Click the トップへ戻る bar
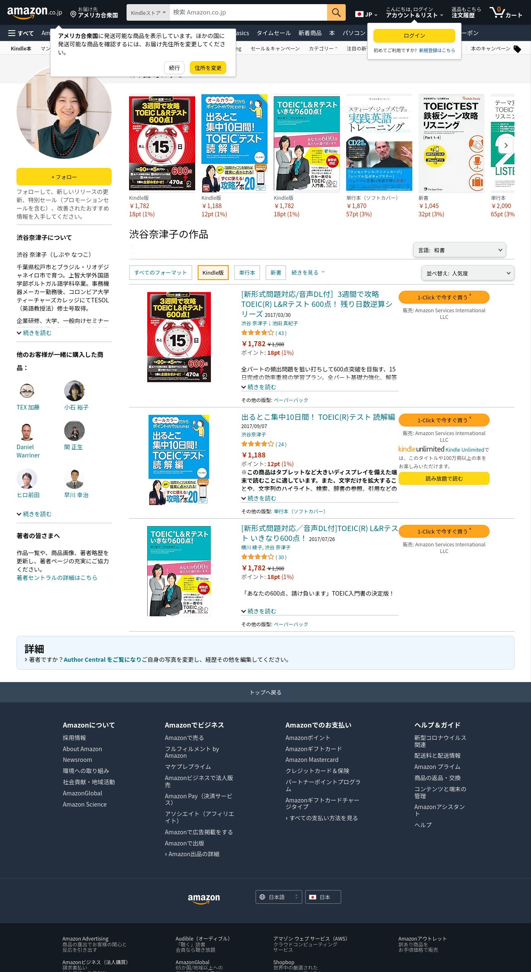This screenshot has width=531, height=972. pyautogui.click(x=265, y=692)
